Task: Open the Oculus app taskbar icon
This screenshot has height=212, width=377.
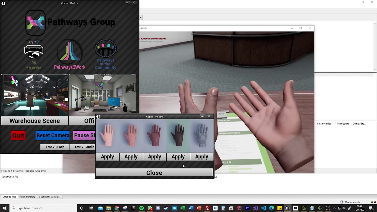Action: point(295,208)
